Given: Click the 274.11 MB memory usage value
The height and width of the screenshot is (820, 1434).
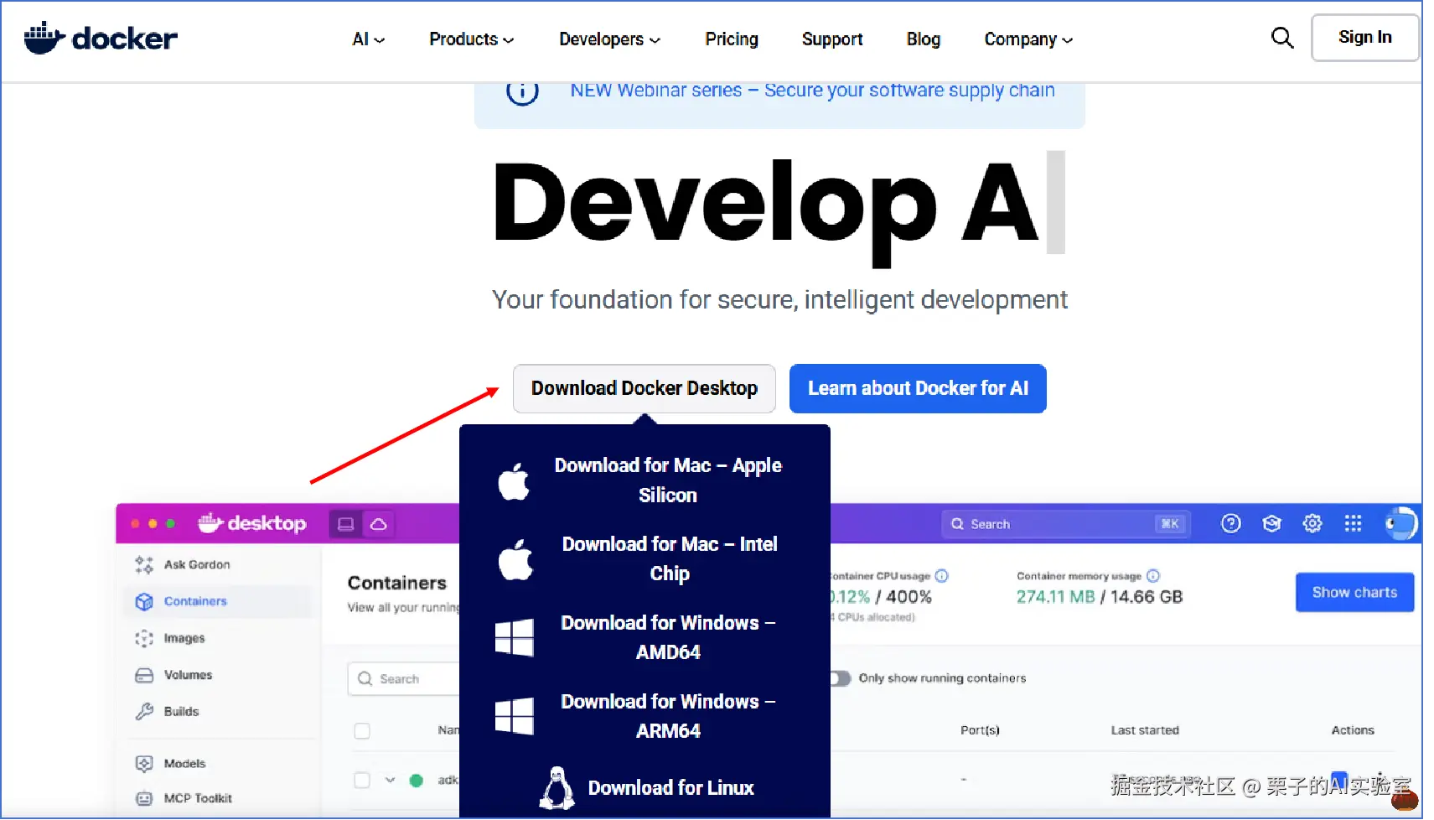Looking at the screenshot, I should click(x=1056, y=597).
